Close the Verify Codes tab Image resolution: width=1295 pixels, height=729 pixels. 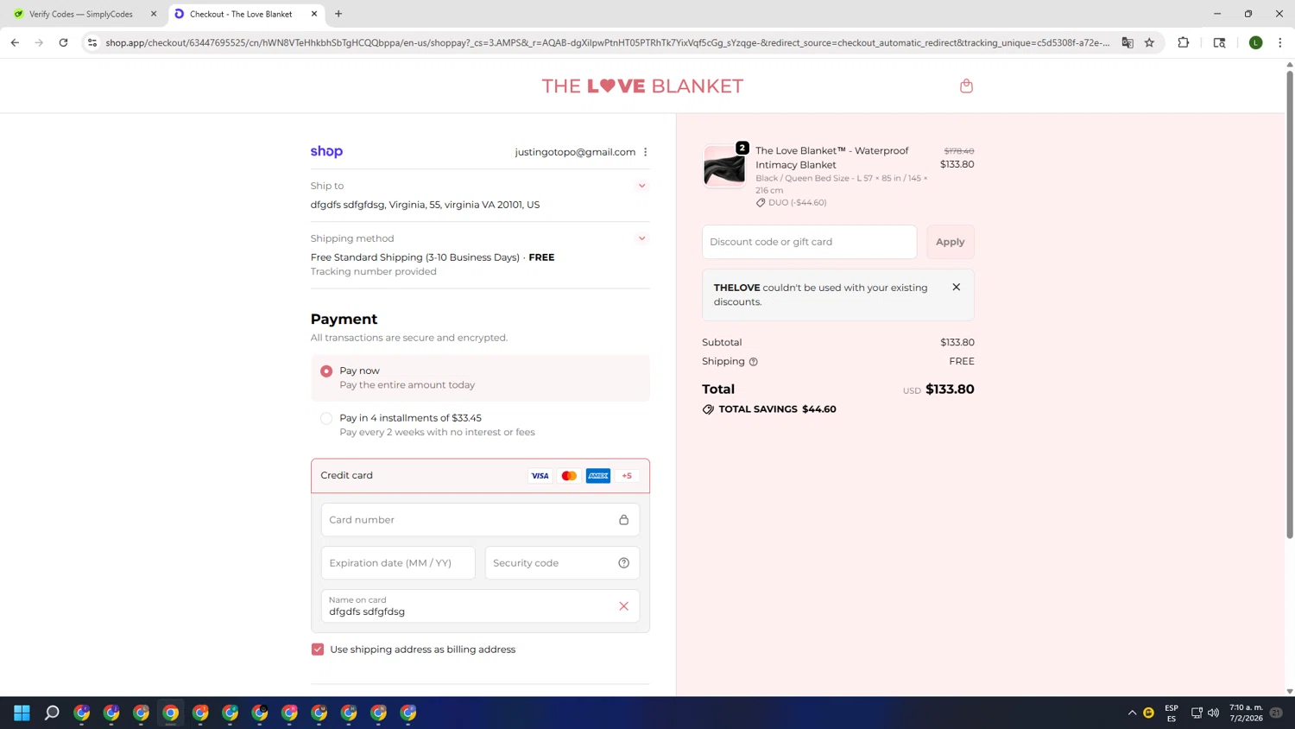(x=154, y=14)
